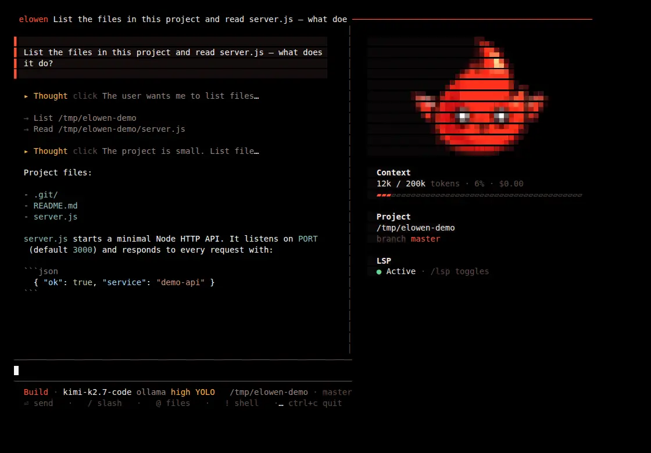Click the '! shell' hint

click(x=242, y=403)
